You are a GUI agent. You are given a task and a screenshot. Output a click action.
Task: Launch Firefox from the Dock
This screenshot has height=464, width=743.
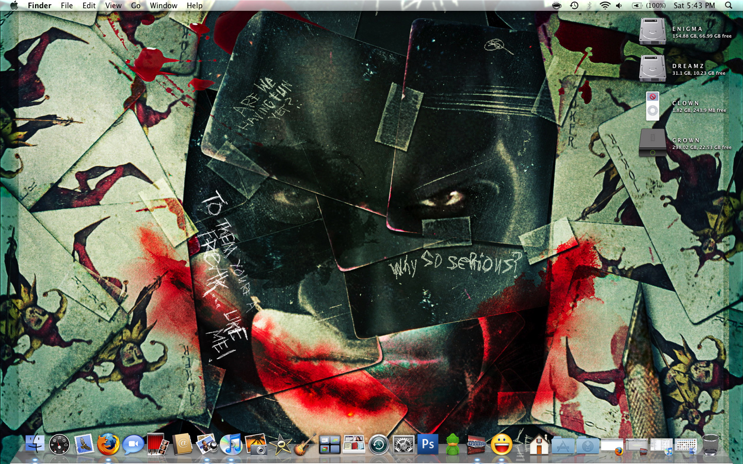(108, 444)
